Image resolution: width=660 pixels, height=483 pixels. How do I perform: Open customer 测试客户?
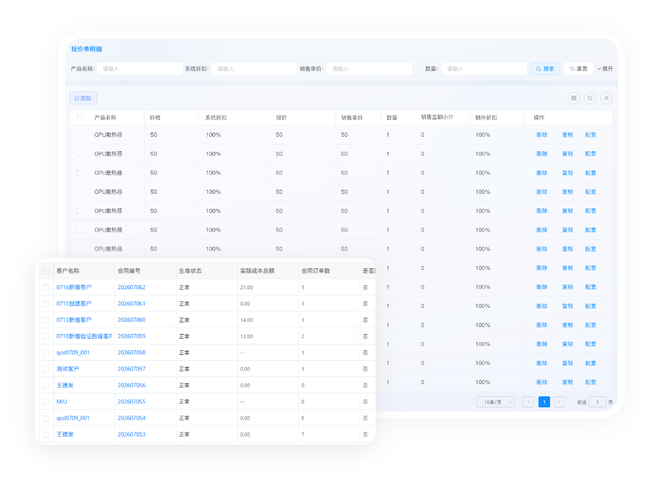click(x=68, y=369)
